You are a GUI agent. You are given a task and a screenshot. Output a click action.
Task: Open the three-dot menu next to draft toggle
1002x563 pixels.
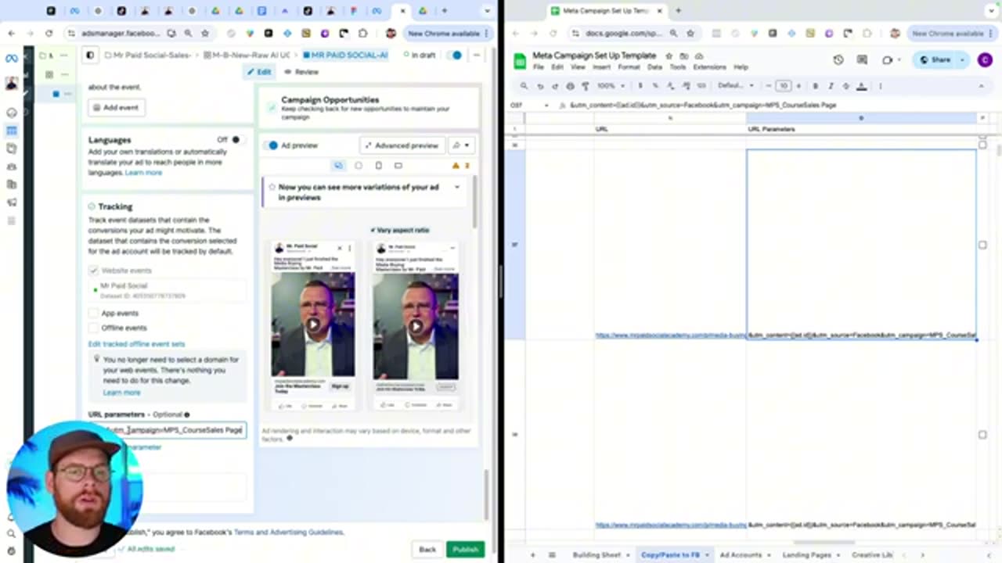476,56
